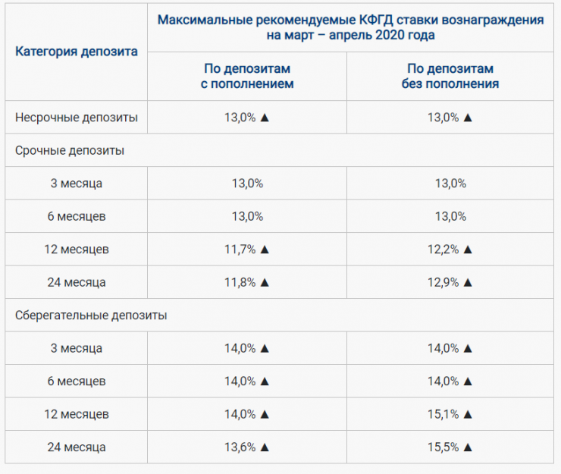Screen dimensions: 561x474
Task: Click 12 месяцев under Срочные депозиты
Action: pyautogui.click(x=77, y=250)
